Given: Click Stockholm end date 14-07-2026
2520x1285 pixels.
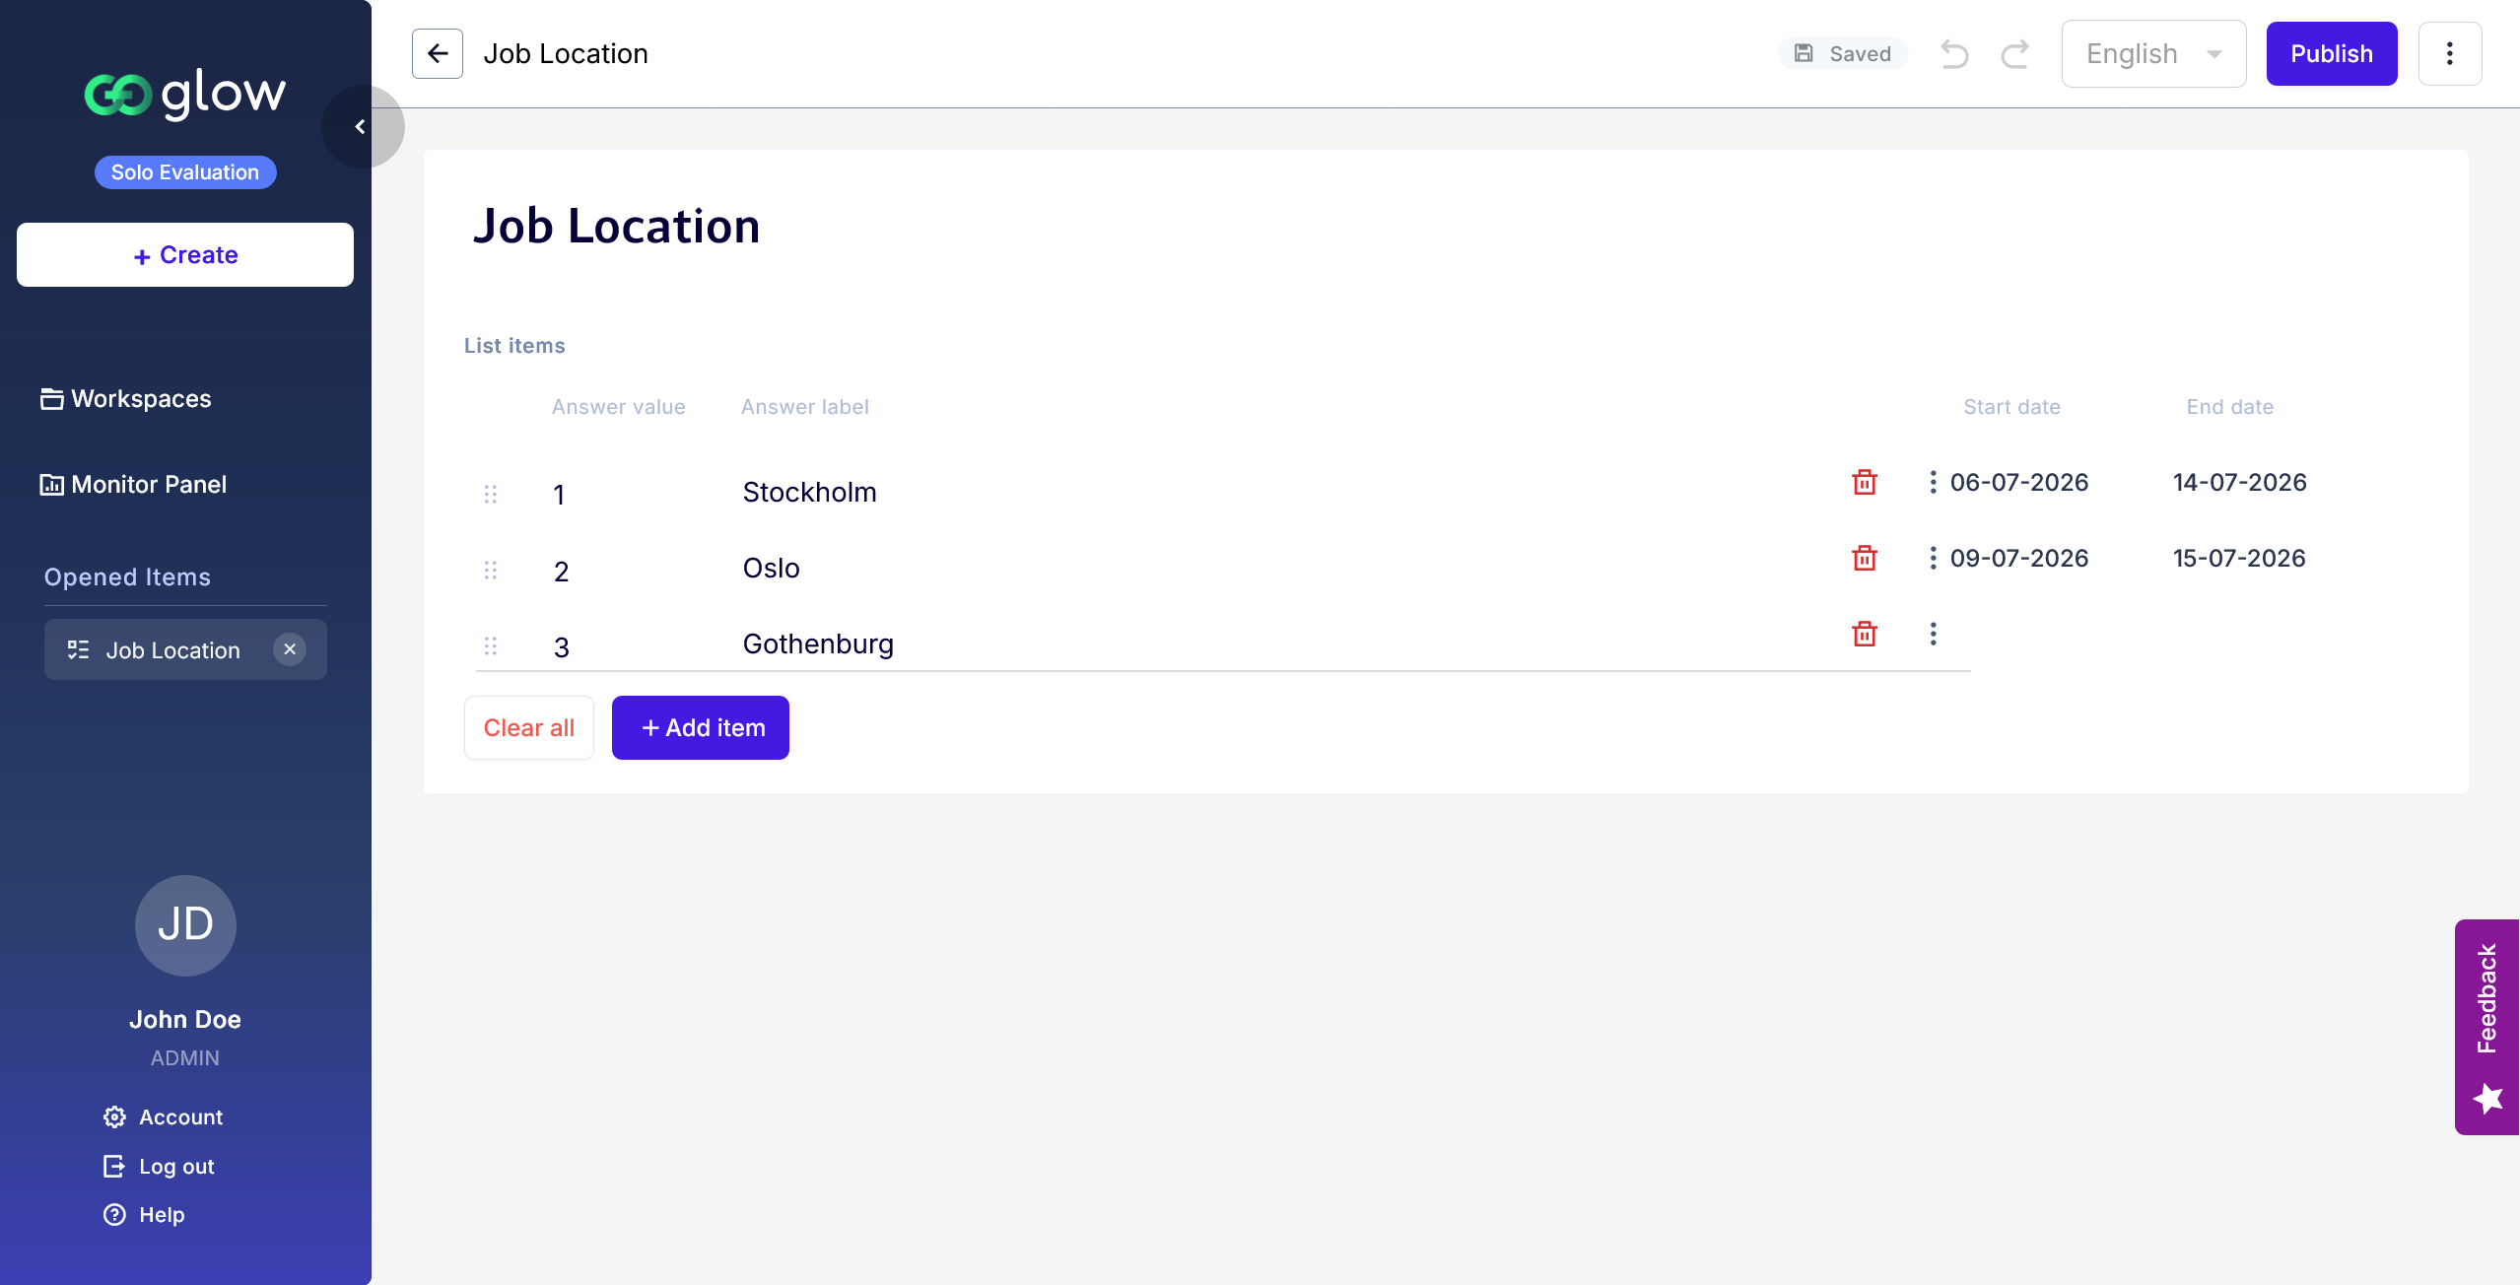Looking at the screenshot, I should 2240,483.
